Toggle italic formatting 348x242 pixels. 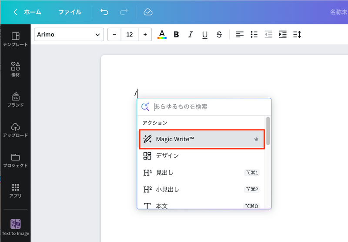click(x=191, y=35)
